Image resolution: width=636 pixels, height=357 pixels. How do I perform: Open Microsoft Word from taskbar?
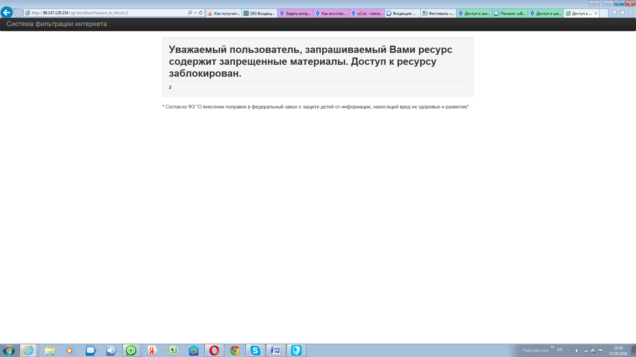coord(276,350)
